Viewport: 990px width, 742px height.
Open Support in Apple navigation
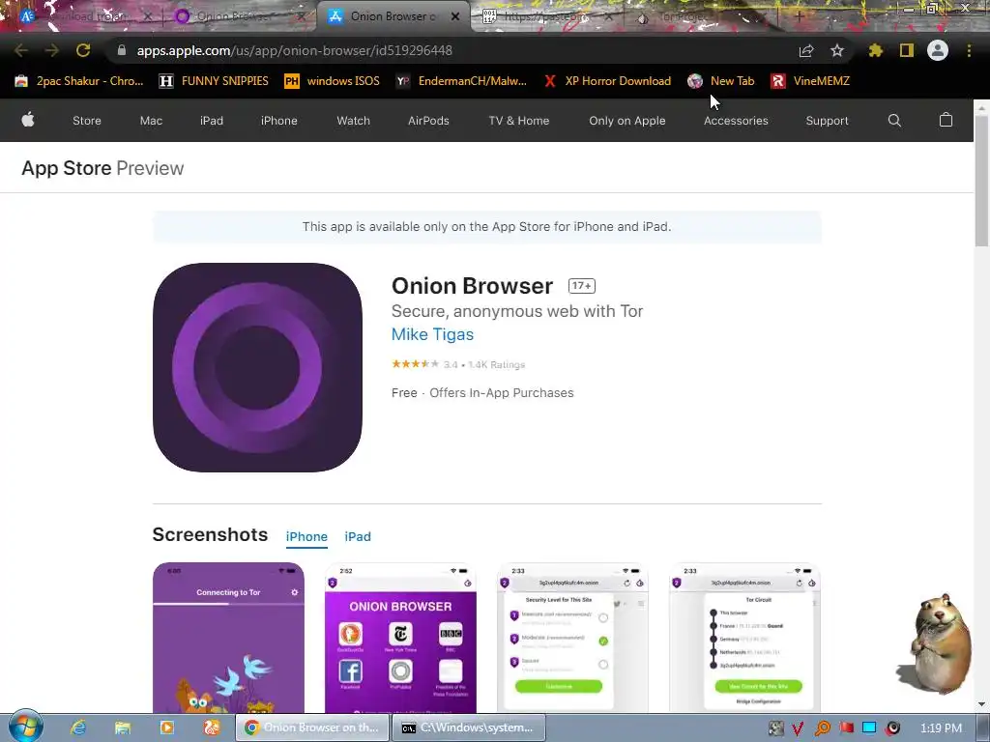[827, 121]
